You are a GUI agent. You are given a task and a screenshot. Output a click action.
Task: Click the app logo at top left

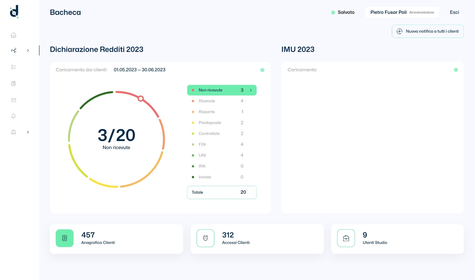pyautogui.click(x=14, y=12)
